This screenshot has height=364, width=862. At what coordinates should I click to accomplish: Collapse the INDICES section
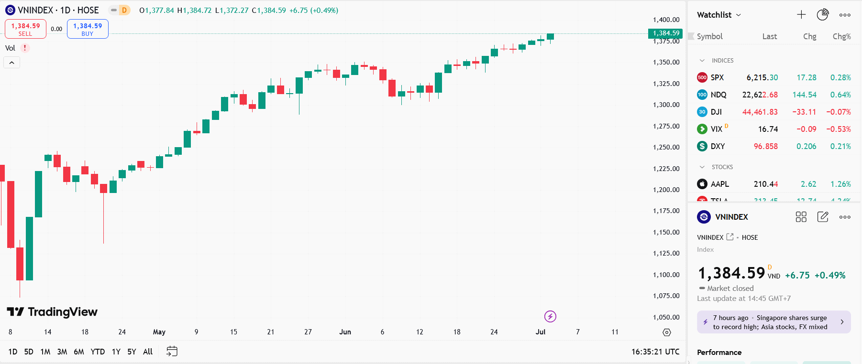[702, 61]
